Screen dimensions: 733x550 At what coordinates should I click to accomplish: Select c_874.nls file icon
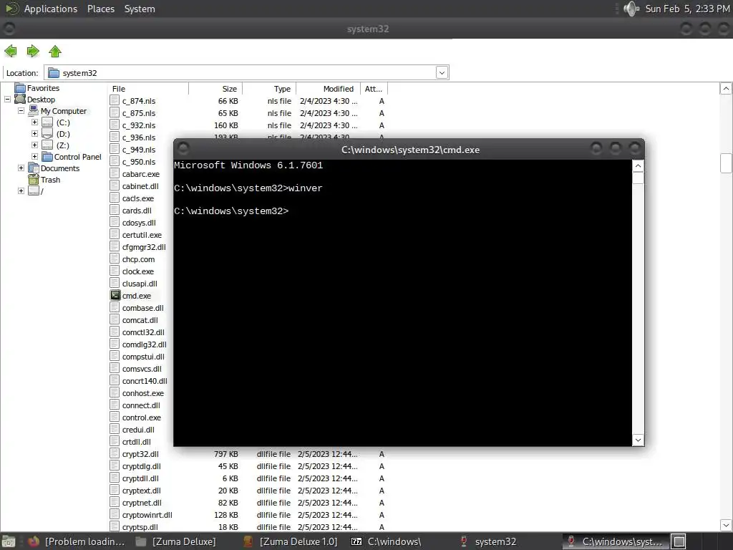click(x=115, y=100)
